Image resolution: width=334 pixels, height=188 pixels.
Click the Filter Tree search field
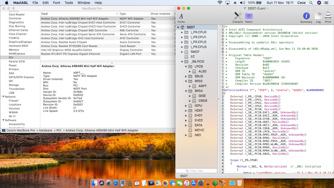[196, 171]
